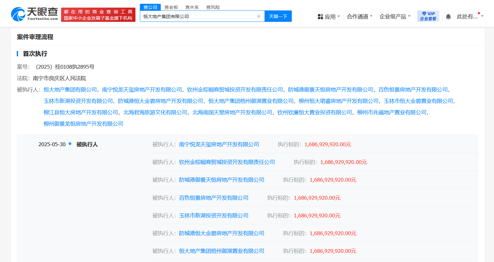Screen dimensions: 494x262
Task: Open 柳州御景龙恒房地产开发有限公司 link
Action: (x=84, y=124)
